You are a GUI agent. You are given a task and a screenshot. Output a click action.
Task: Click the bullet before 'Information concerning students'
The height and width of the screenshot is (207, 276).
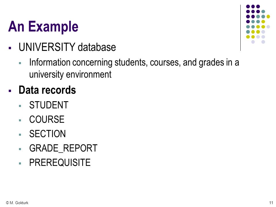pyautogui.click(x=20, y=63)
